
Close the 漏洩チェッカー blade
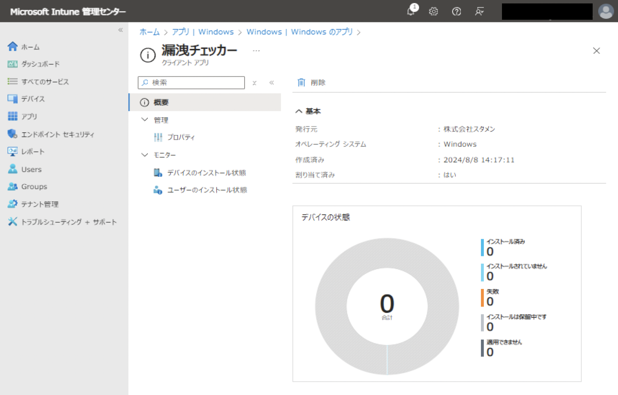(x=597, y=51)
